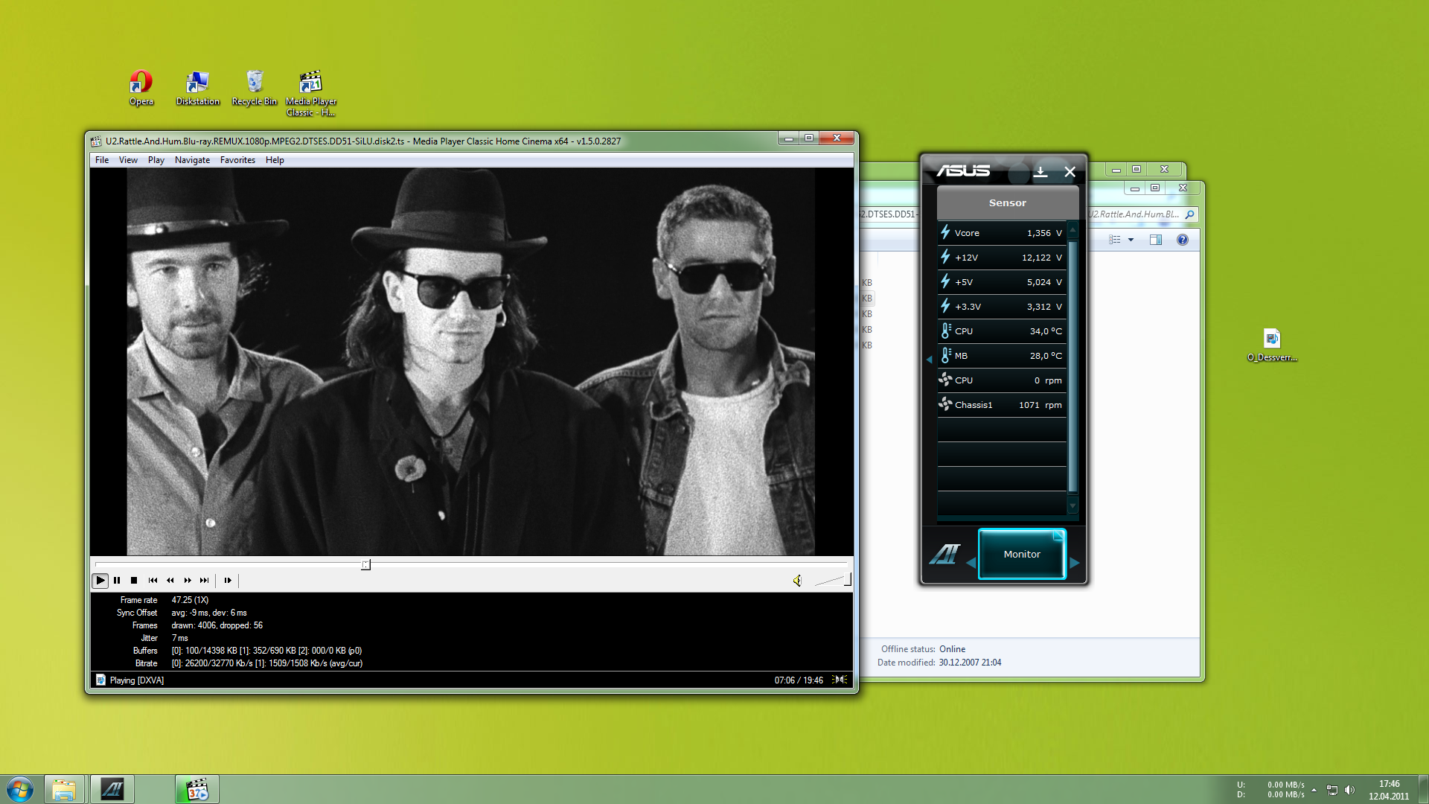Open the Navigate menu
Image resolution: width=1429 pixels, height=804 pixels.
tap(192, 160)
